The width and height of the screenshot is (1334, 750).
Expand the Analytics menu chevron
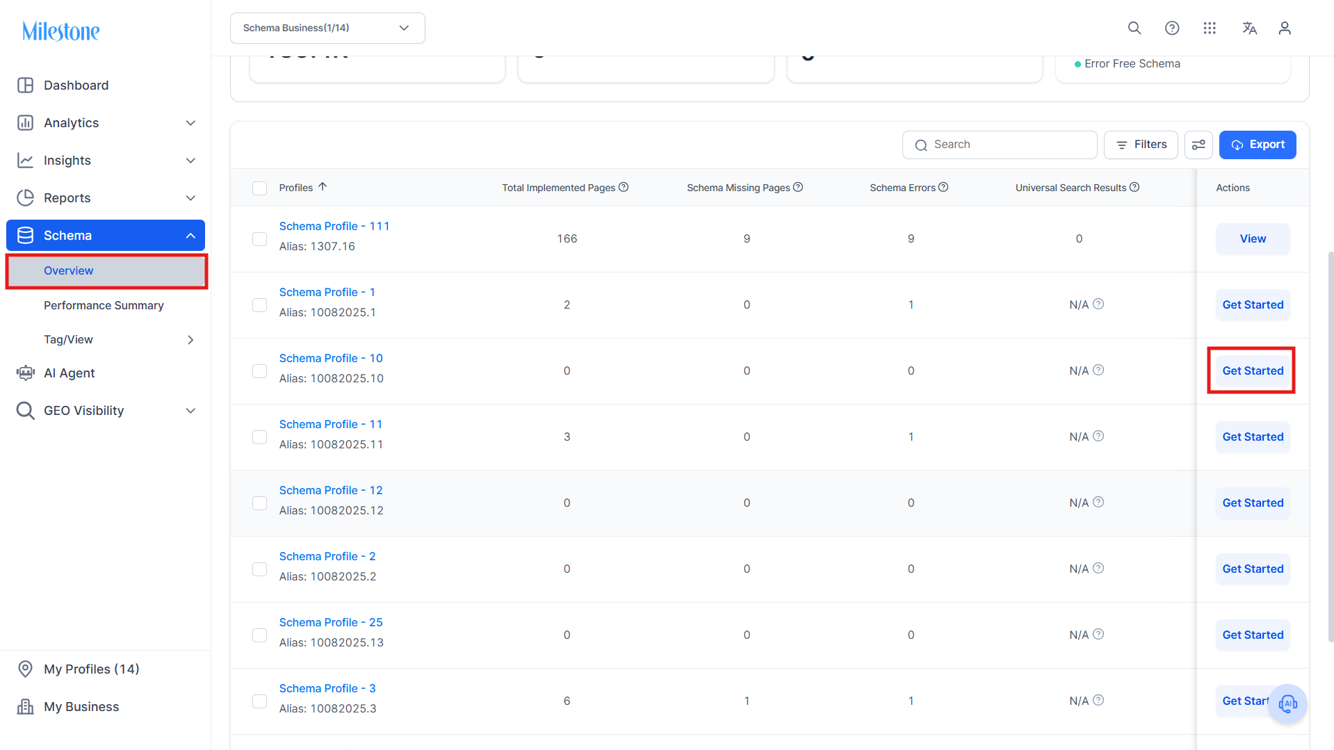pos(190,123)
